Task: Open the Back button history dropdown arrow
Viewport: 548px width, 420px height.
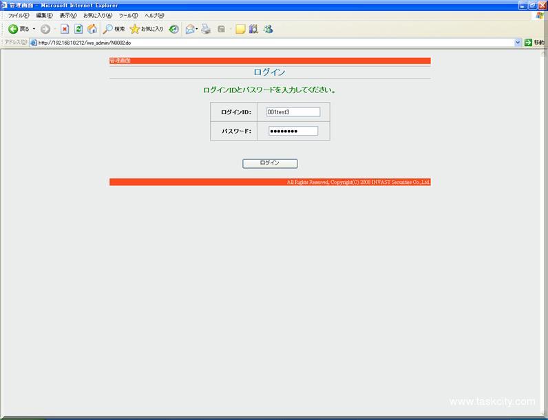Action: click(34, 29)
